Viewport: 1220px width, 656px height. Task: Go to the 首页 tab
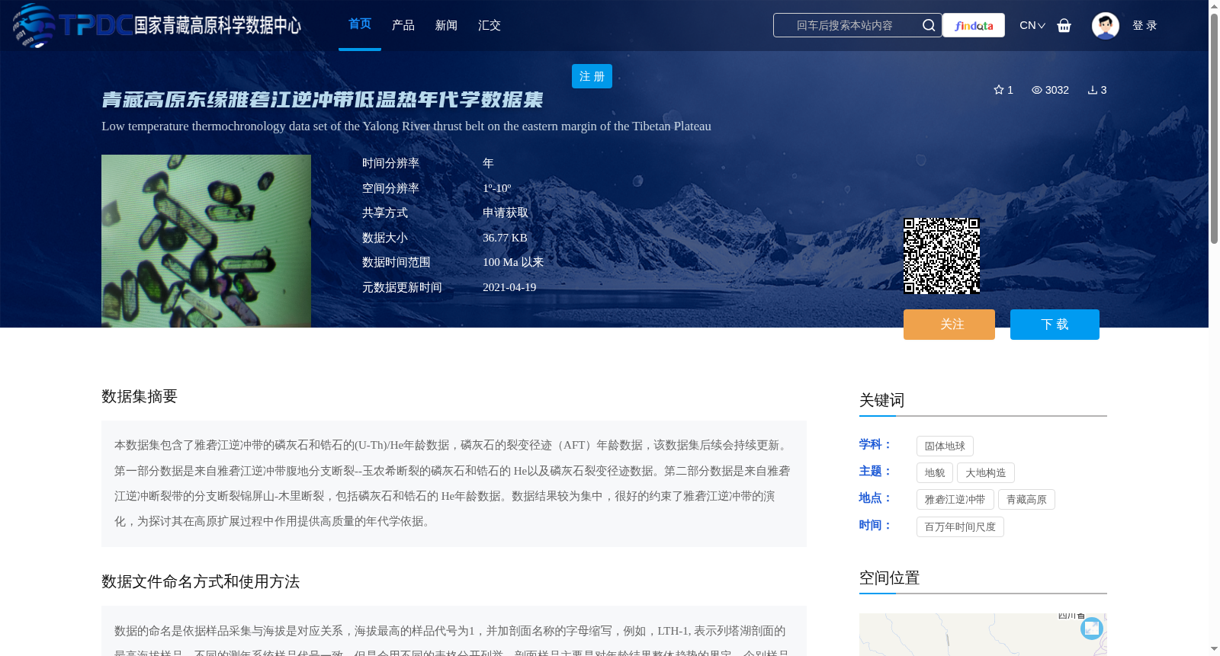pyautogui.click(x=360, y=24)
